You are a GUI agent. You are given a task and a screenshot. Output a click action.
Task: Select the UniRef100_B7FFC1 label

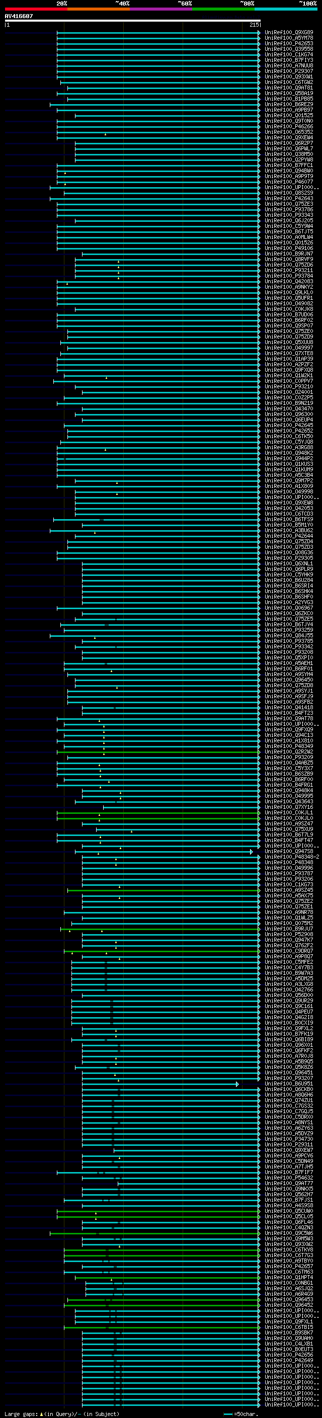pos(289,165)
